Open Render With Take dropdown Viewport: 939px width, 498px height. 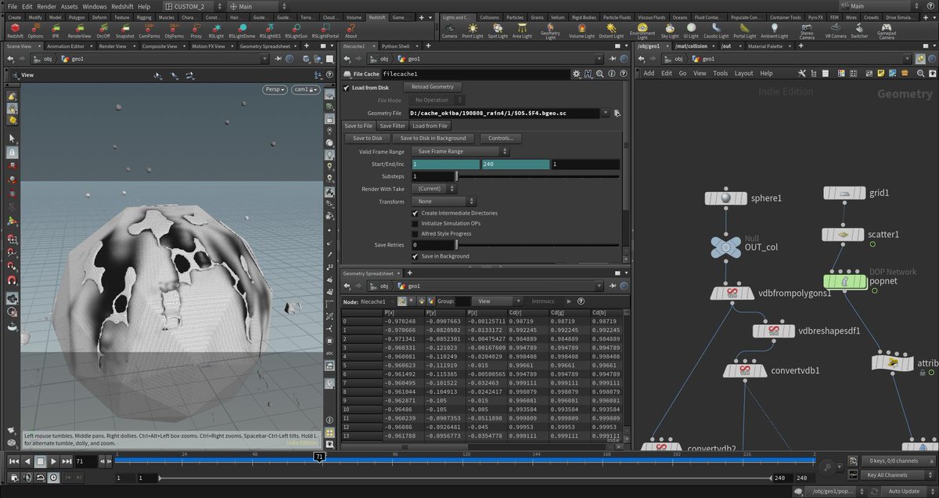pos(435,189)
